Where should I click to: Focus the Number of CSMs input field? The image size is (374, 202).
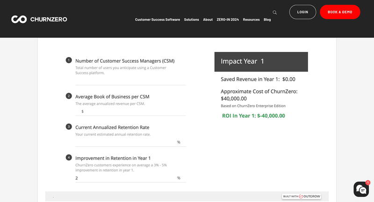(130, 80)
